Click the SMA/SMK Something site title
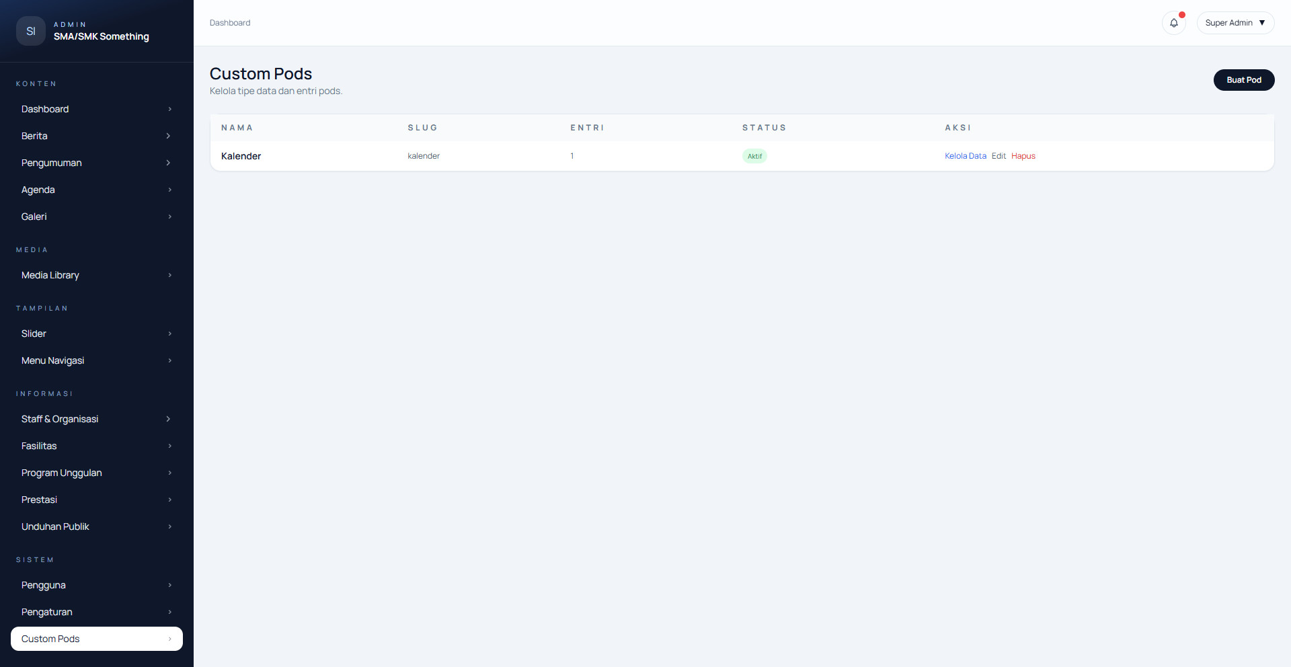This screenshot has width=1291, height=667. tap(102, 36)
